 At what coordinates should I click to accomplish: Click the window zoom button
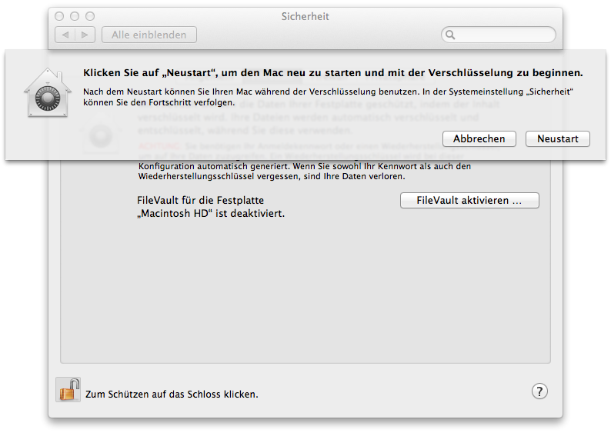(x=90, y=16)
